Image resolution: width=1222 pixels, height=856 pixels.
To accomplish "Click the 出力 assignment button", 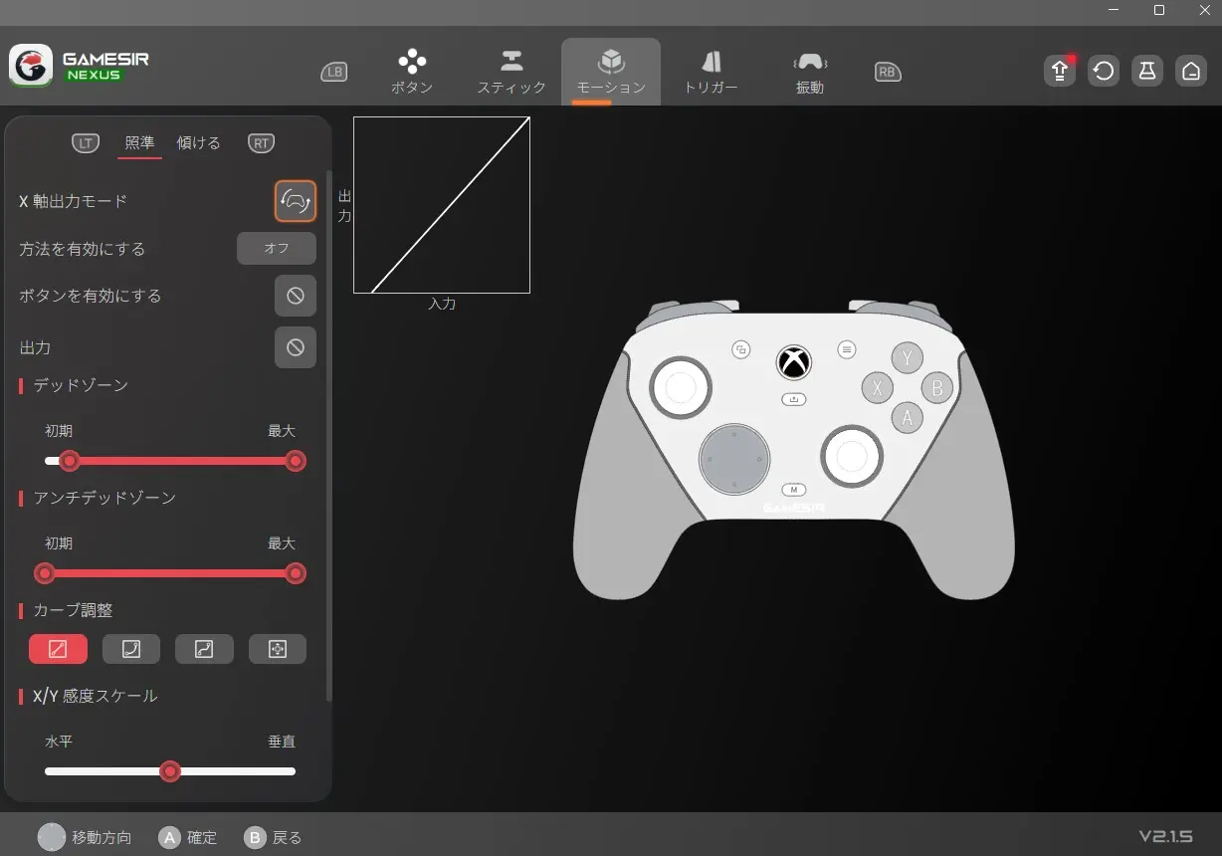I will (x=296, y=347).
